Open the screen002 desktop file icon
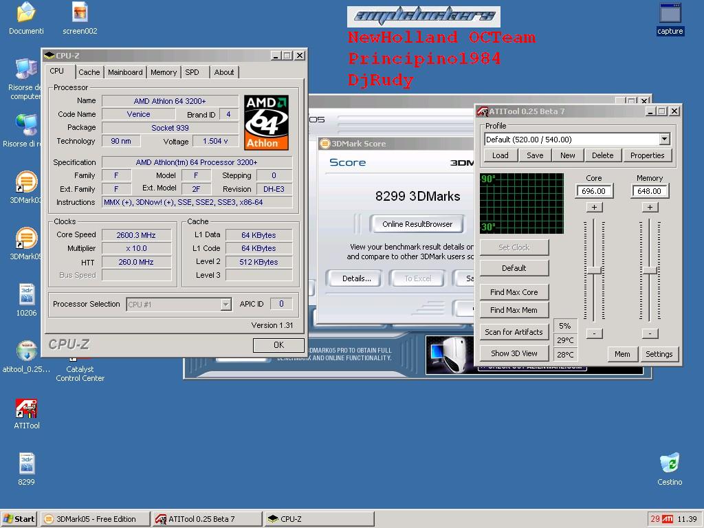This screenshot has height=528, width=704. coord(80,12)
